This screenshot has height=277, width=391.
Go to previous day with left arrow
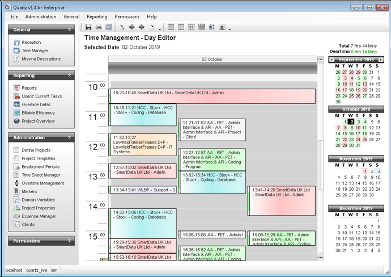click(131, 27)
